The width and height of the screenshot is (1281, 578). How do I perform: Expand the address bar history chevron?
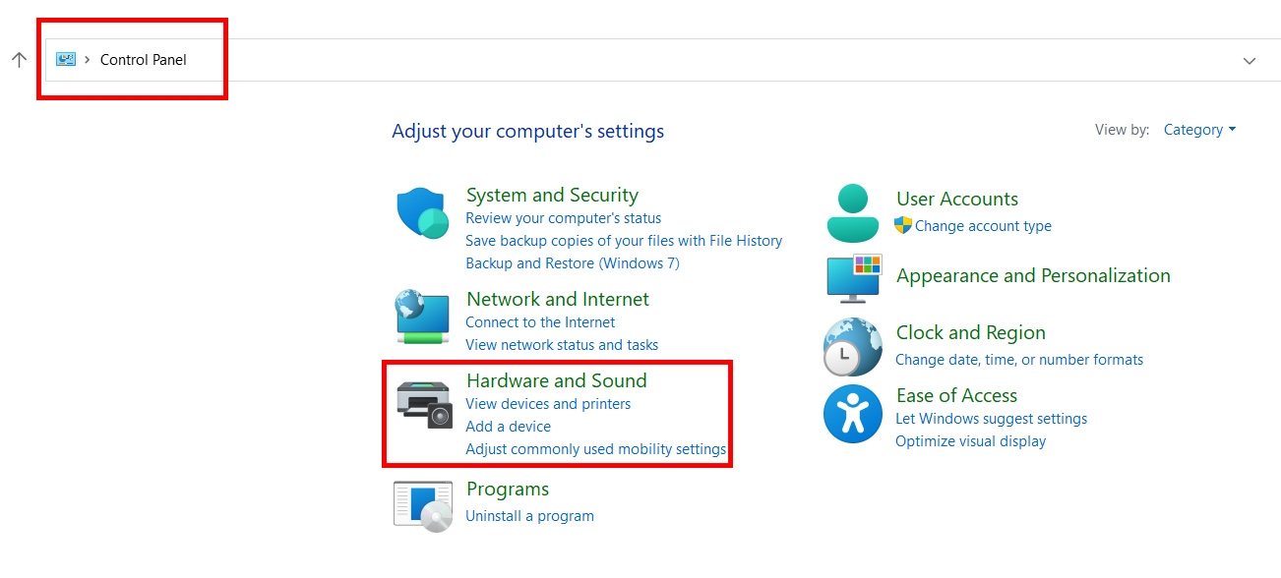pyautogui.click(x=1249, y=60)
